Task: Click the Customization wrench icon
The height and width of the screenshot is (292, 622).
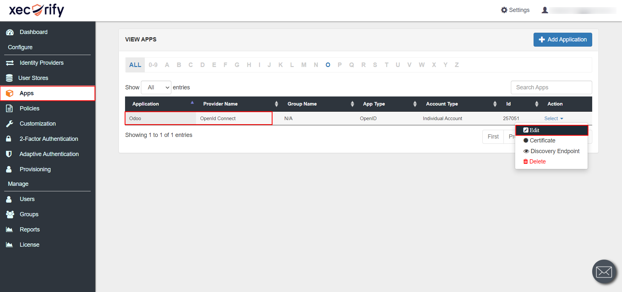Action: [x=9, y=124]
